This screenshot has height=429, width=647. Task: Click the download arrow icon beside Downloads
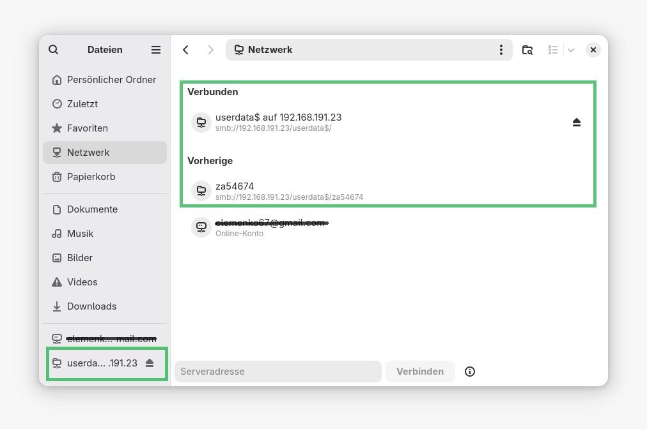[57, 306]
